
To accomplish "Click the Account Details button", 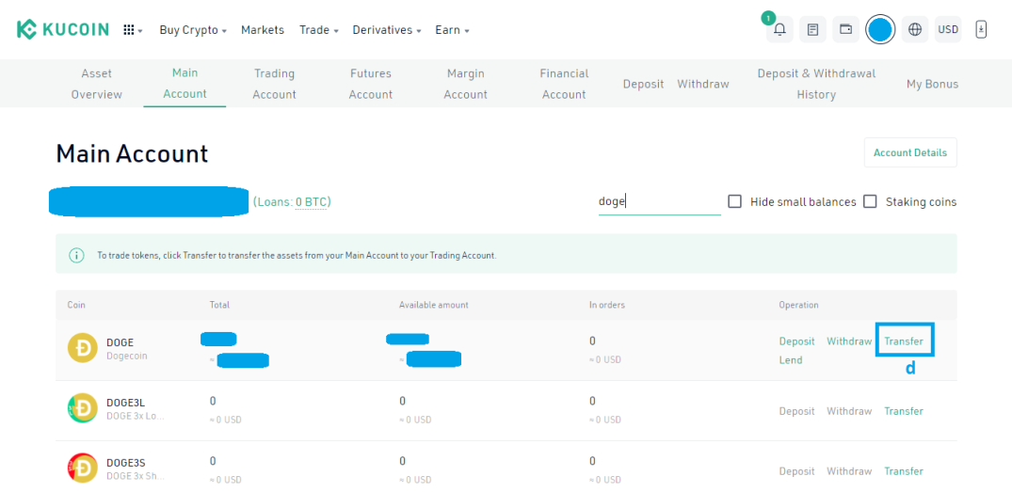I will (910, 152).
